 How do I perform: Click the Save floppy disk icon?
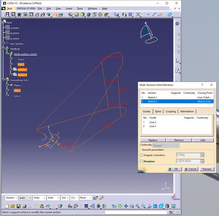[19, 206]
